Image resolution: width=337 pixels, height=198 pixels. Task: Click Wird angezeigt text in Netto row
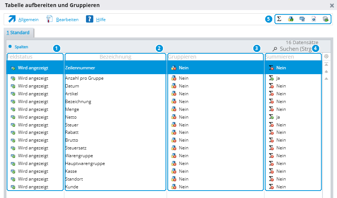pyautogui.click(x=33, y=117)
